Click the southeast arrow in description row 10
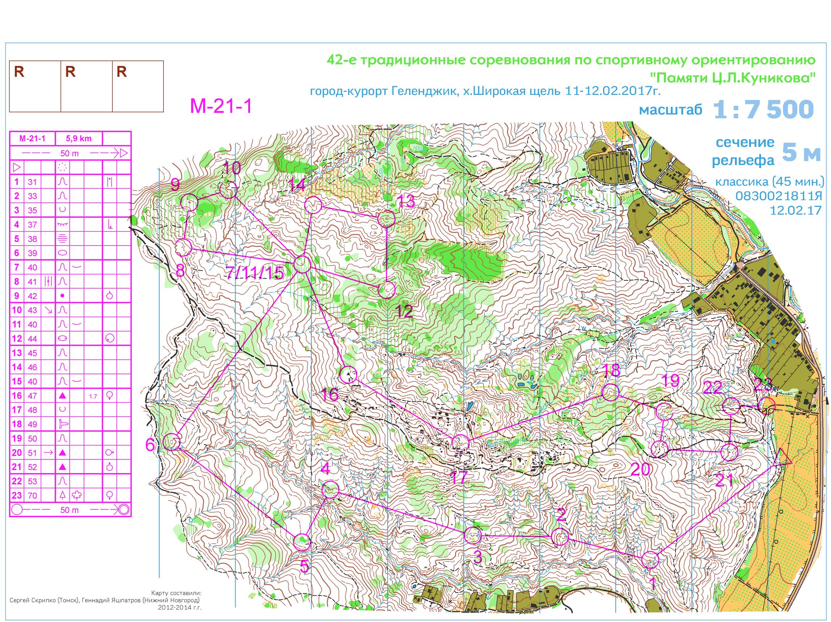Image resolution: width=831 pixels, height=622 pixels. pos(48,310)
